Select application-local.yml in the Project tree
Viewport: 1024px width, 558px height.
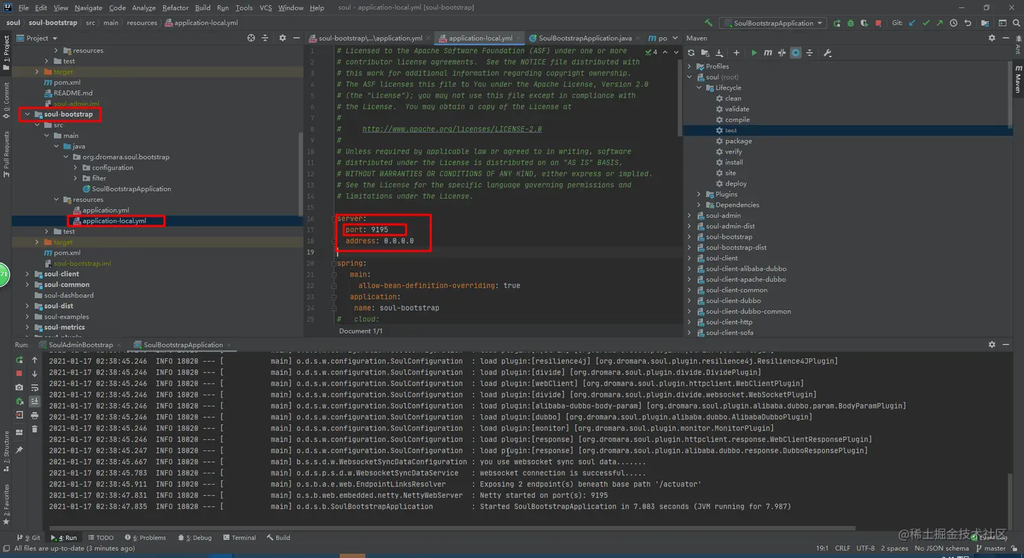pyautogui.click(x=114, y=220)
